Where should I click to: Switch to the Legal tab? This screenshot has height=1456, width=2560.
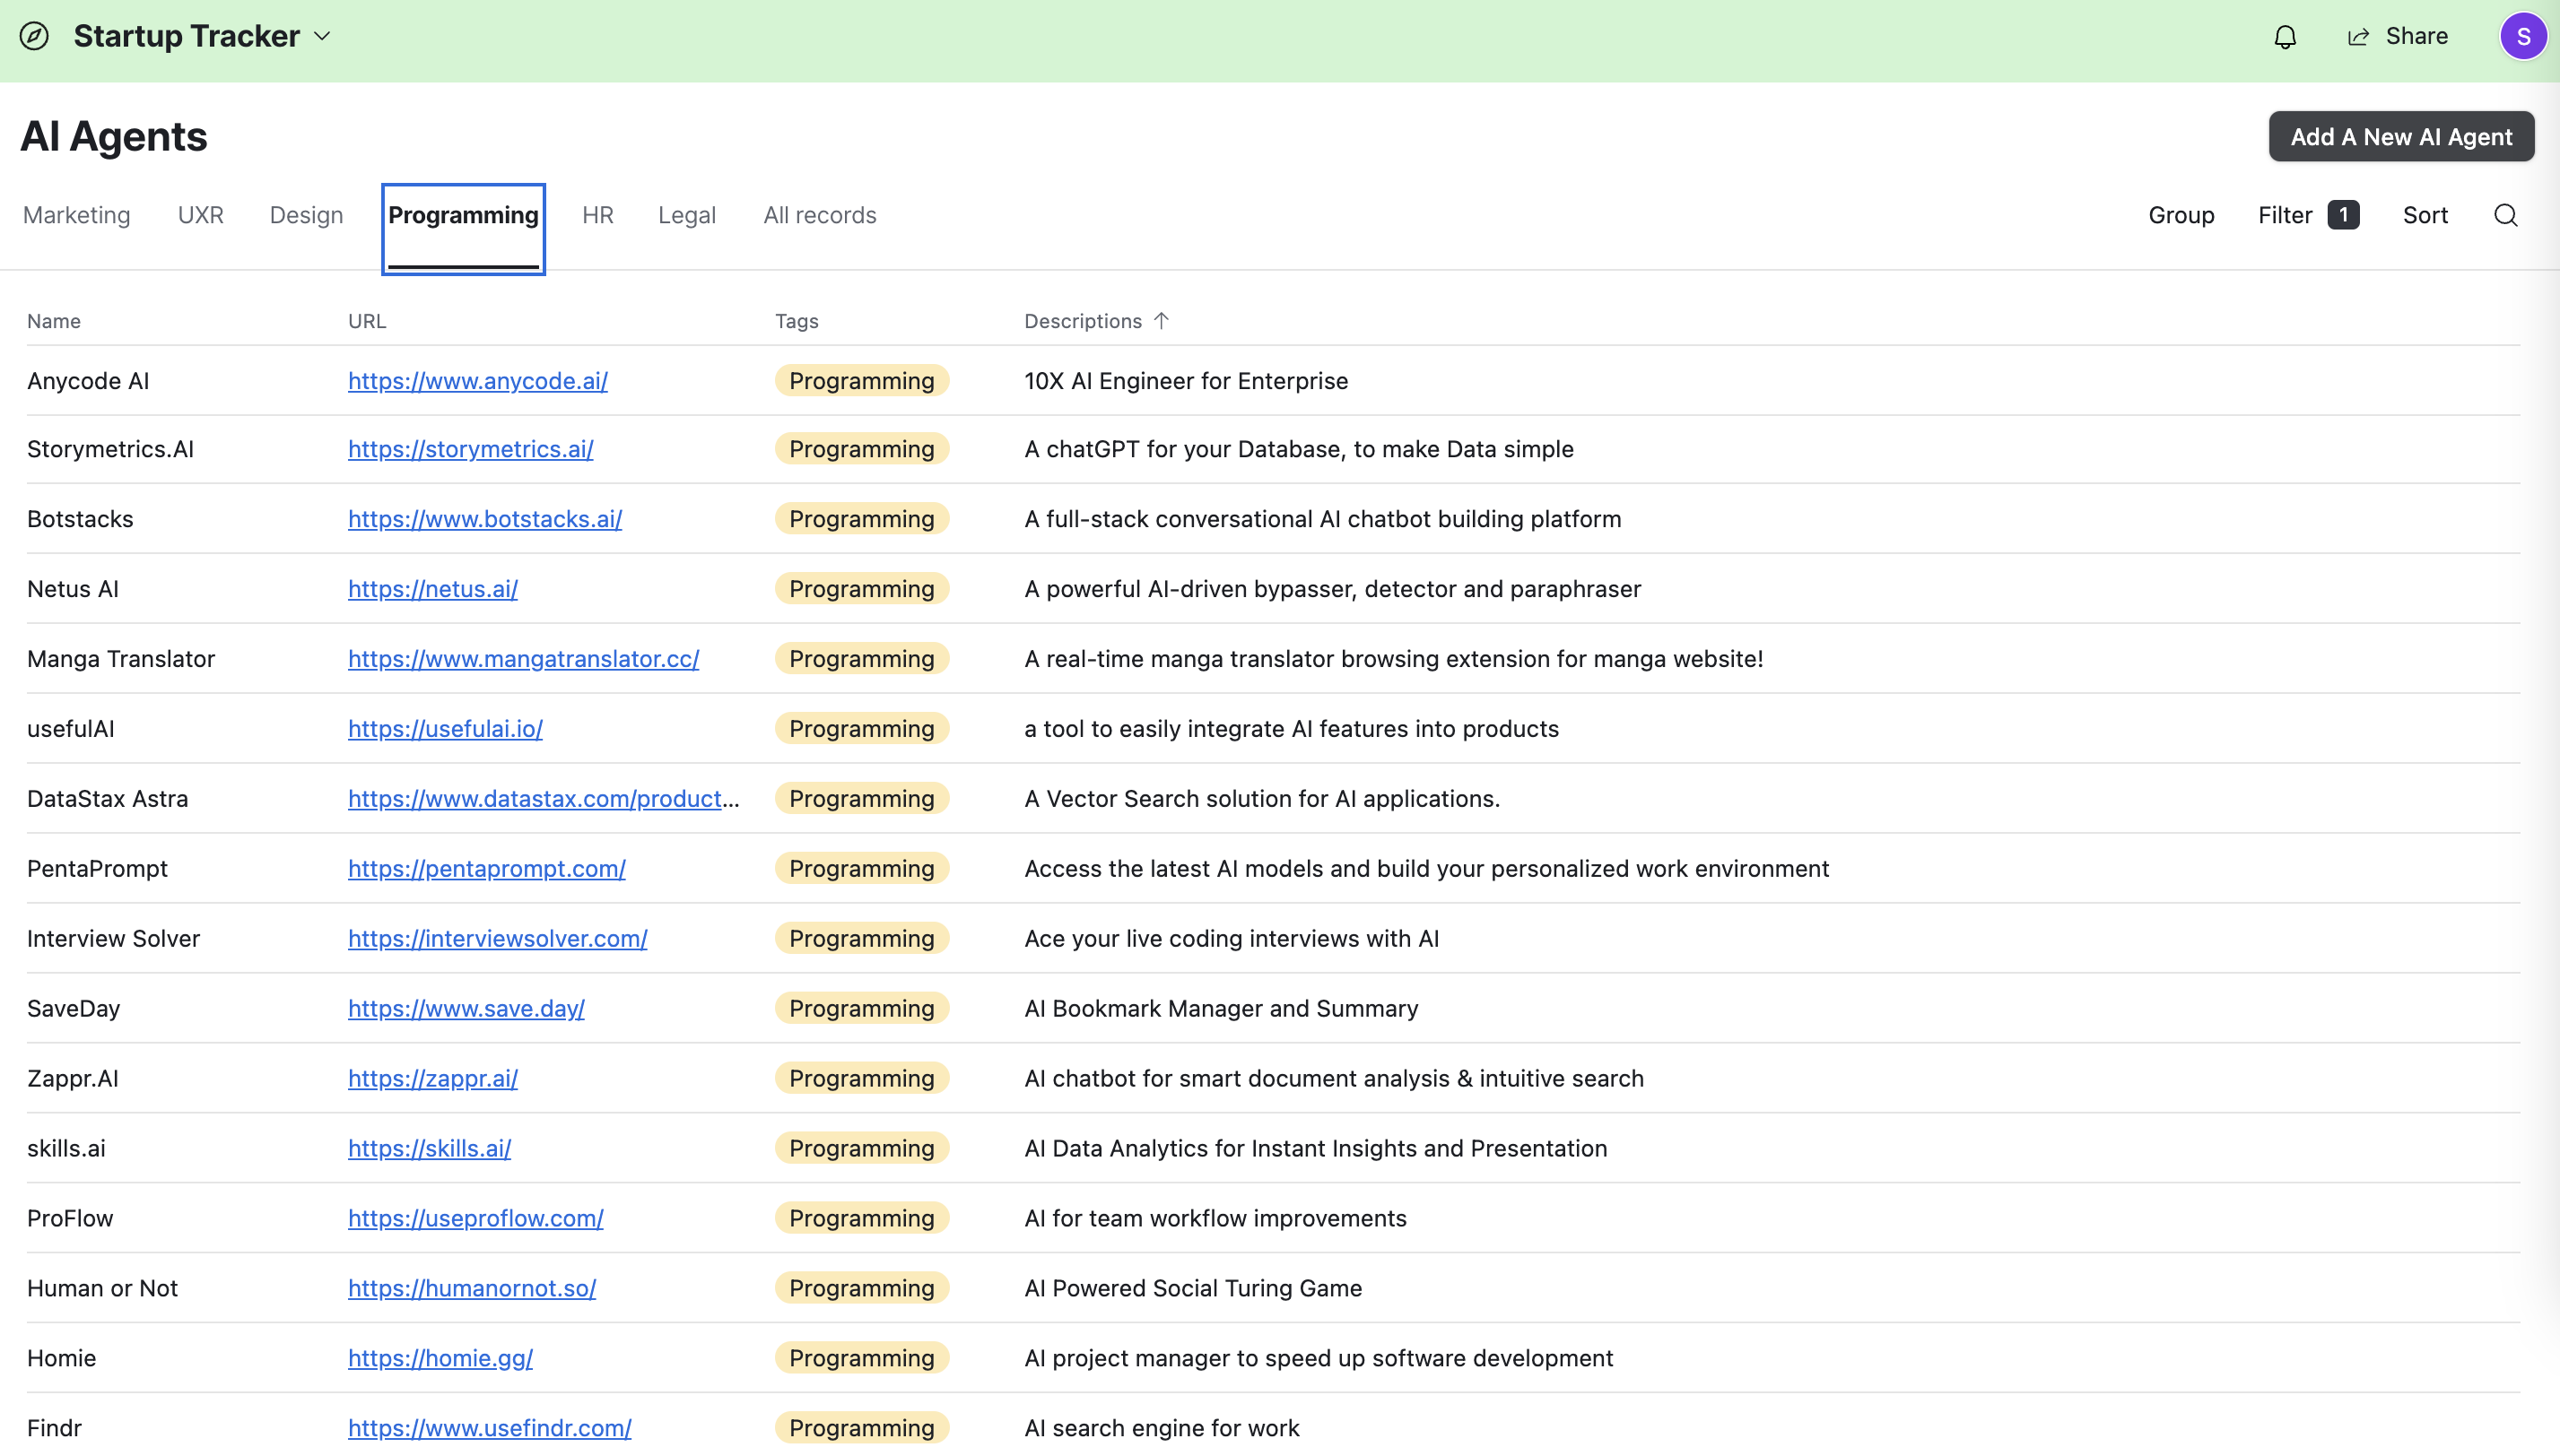click(x=687, y=215)
